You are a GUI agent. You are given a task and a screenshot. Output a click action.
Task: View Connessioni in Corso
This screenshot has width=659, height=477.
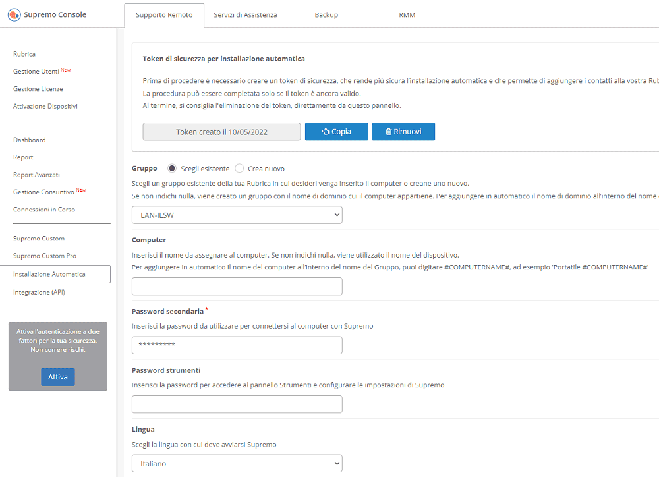[44, 210]
